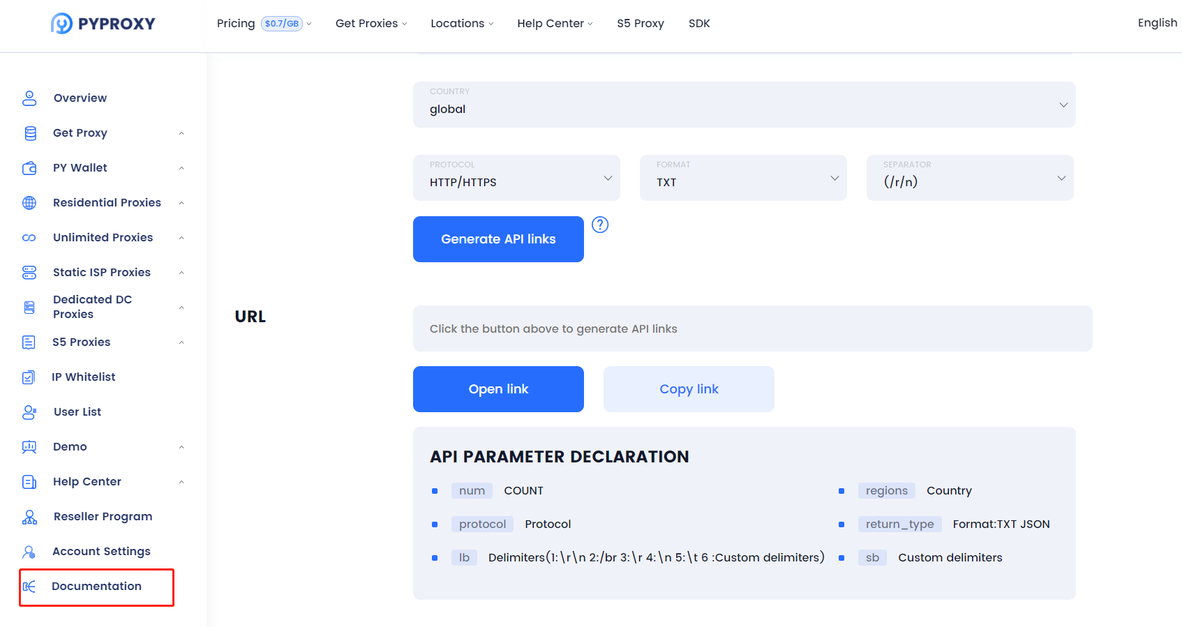The width and height of the screenshot is (1182, 627).
Task: Click the 'sb' parameter tag
Action: [x=872, y=558]
